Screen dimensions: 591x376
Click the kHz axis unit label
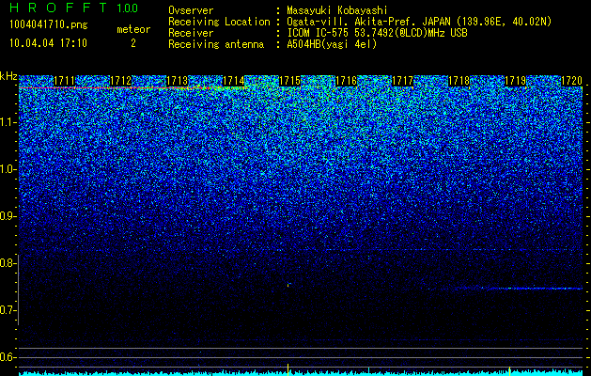pos(8,76)
